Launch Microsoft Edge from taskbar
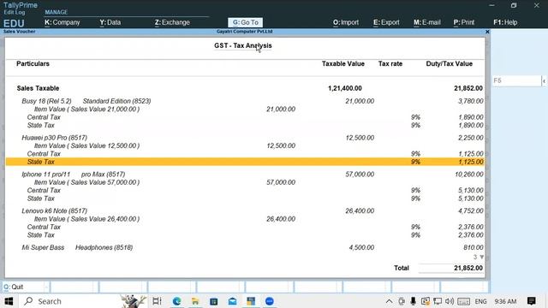Screen dimensions: 548x308 click(x=176, y=301)
